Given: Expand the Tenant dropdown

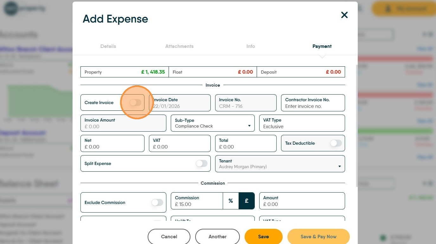Looking at the screenshot, I should (x=280, y=164).
